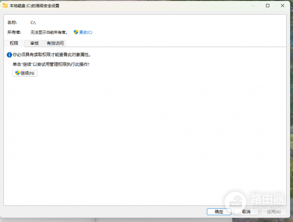This screenshot has width=293, height=222.
Task: Click the folder icon in title bar
Action: (x=5, y=5)
